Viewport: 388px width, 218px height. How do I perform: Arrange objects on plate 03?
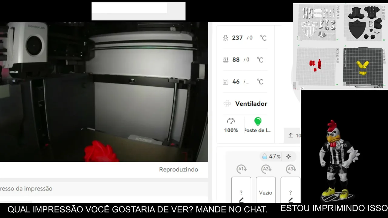(337, 56)
